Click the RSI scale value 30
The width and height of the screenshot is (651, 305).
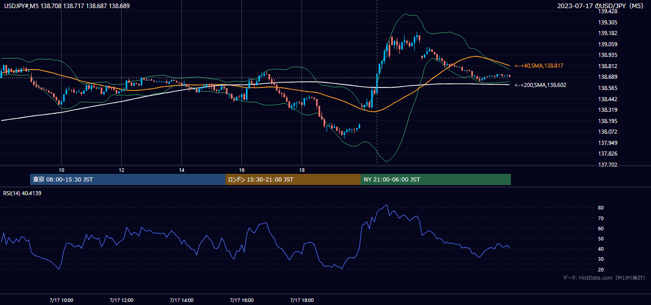point(601,259)
